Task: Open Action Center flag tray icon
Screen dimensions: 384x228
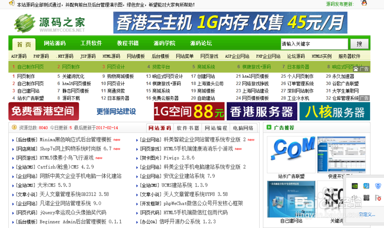Action: tap(378, 197)
